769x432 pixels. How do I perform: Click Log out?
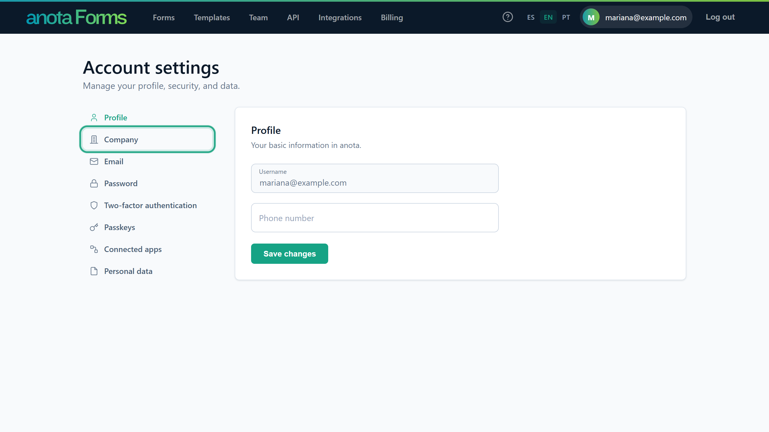click(x=720, y=17)
